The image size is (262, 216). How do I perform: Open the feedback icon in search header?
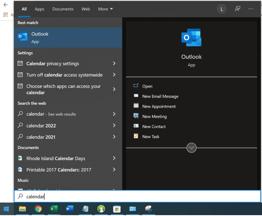[237, 9]
